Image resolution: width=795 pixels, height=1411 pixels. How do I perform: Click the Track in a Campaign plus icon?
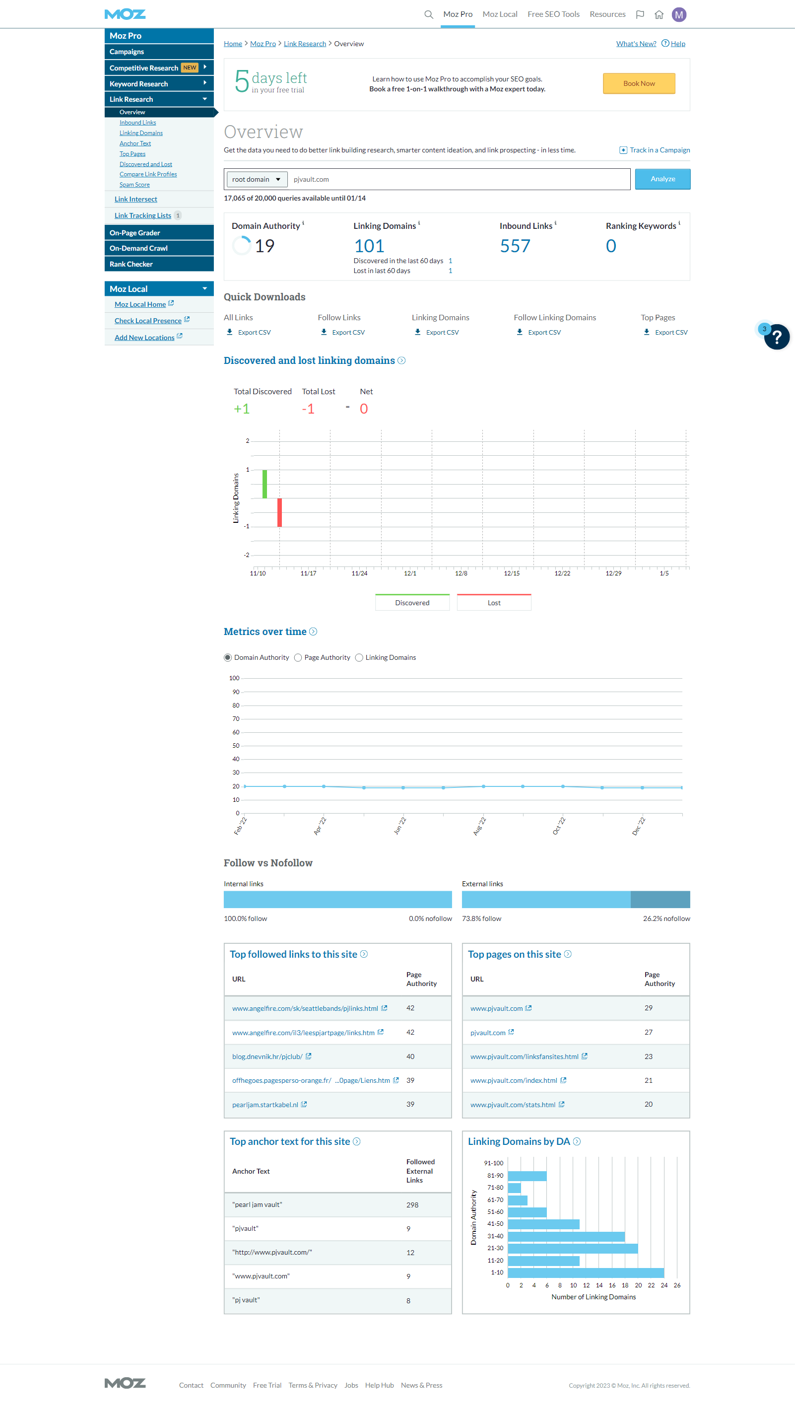tap(623, 150)
